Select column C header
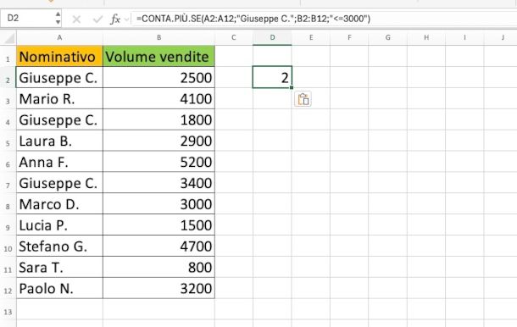517x327 pixels. coord(234,37)
